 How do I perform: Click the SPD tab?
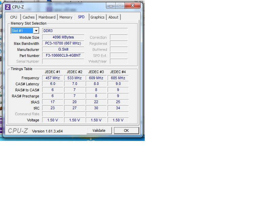[81, 17]
